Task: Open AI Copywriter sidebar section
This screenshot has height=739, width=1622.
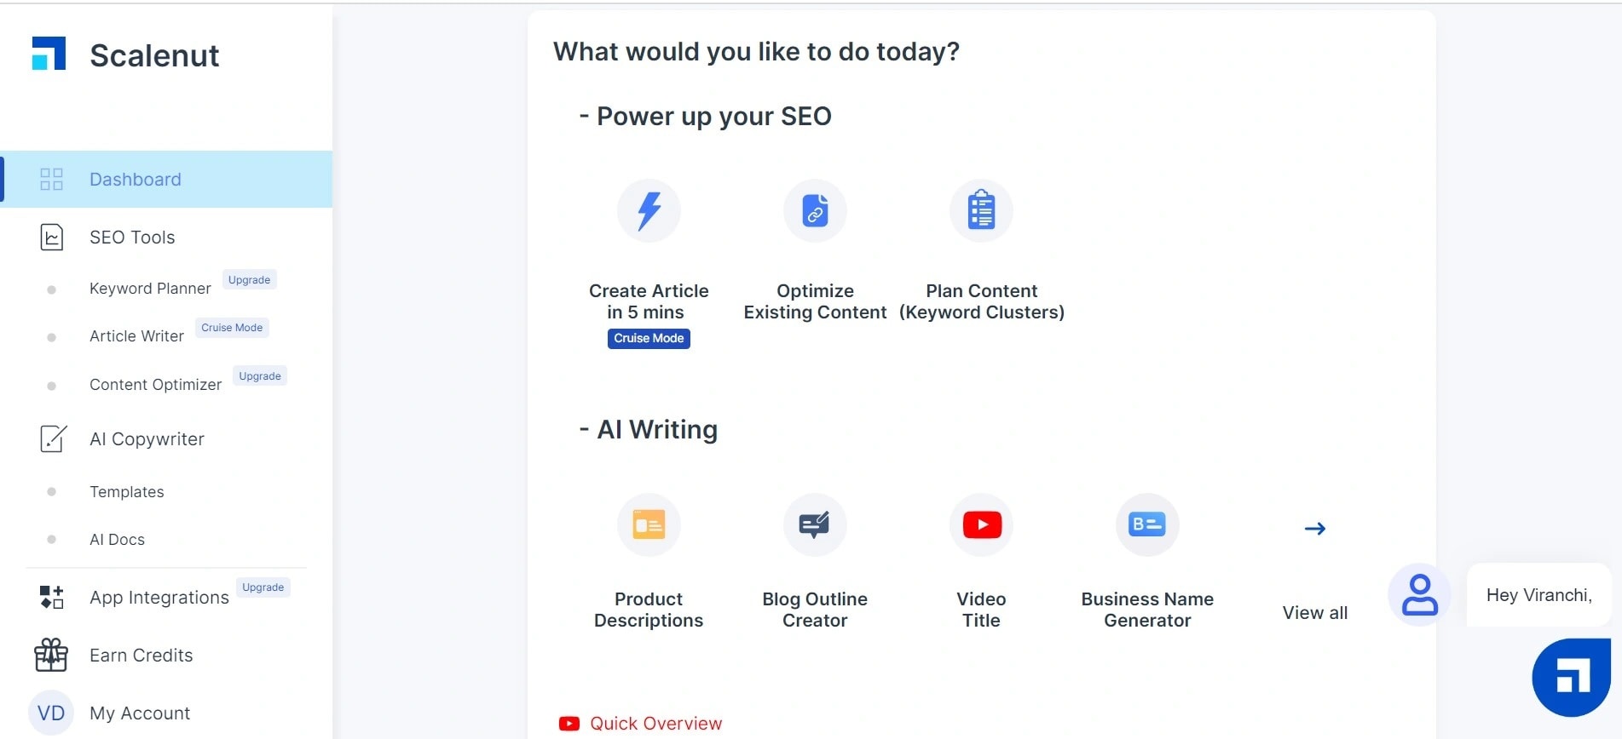Action: click(147, 439)
